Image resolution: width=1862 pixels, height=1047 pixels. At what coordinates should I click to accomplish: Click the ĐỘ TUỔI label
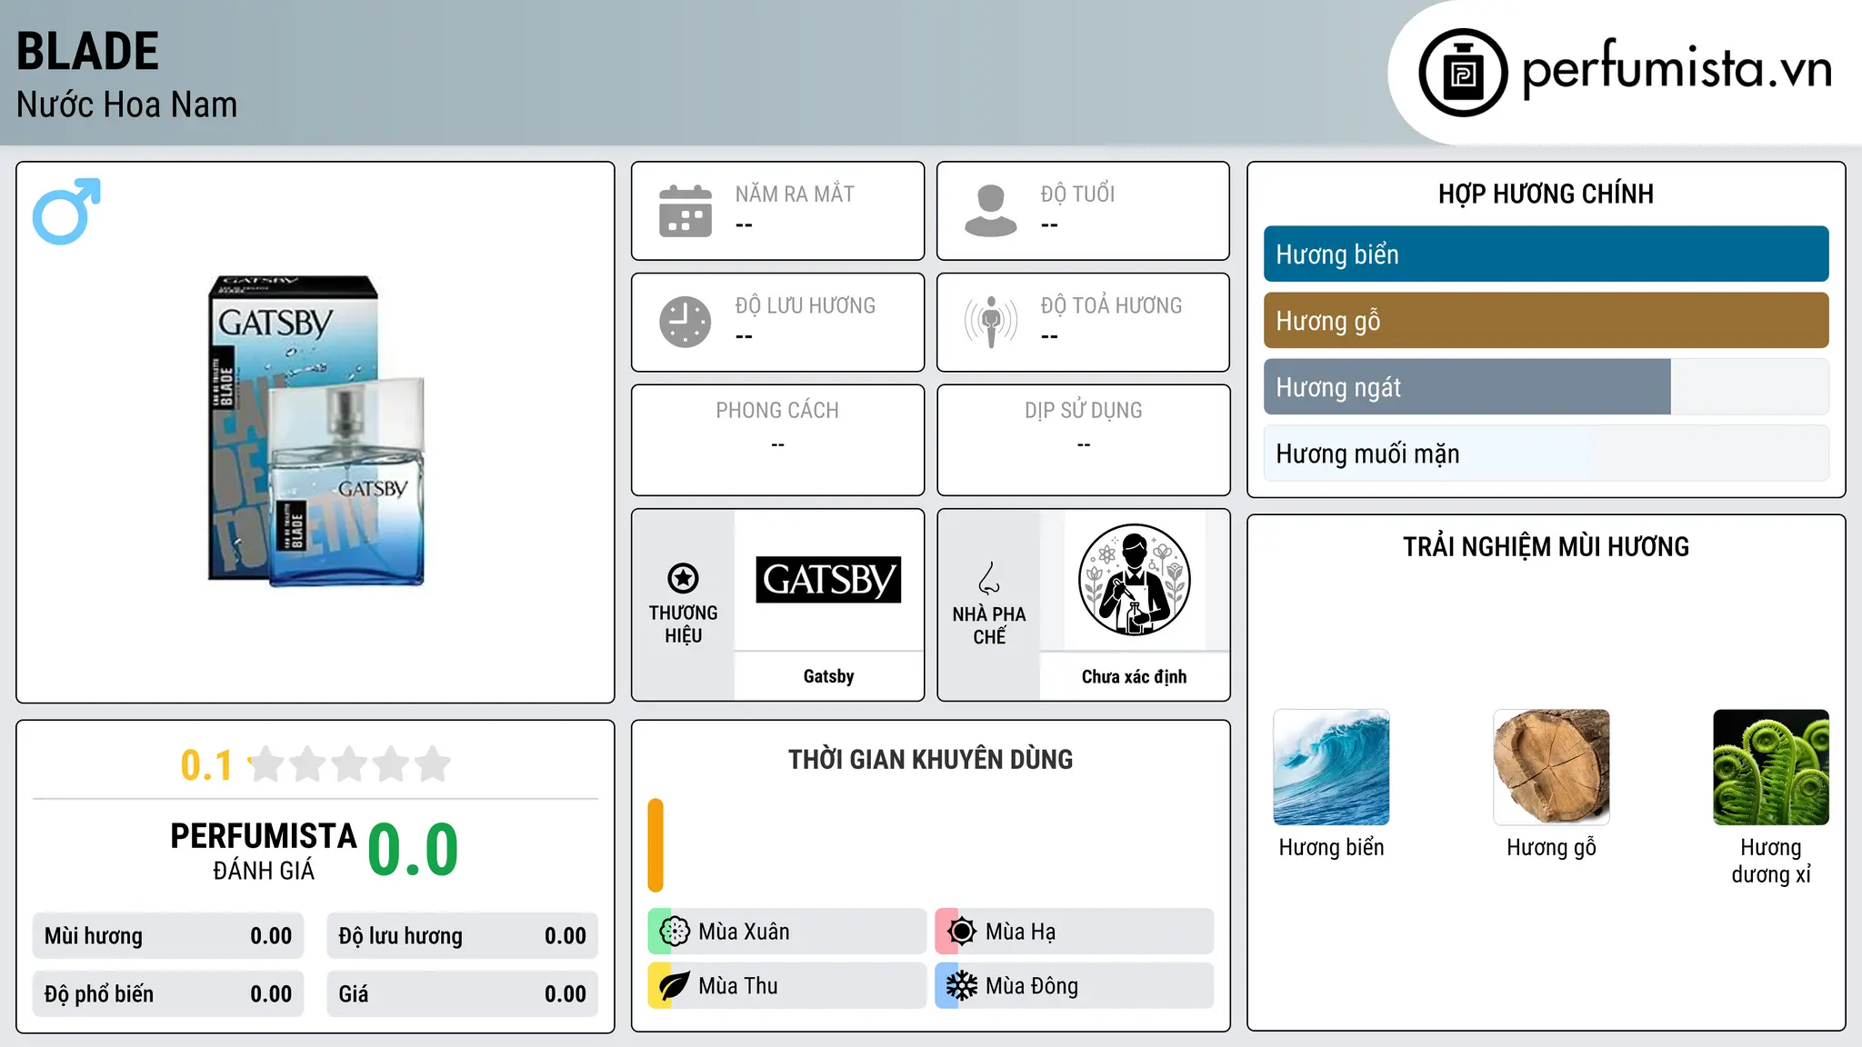click(1077, 194)
